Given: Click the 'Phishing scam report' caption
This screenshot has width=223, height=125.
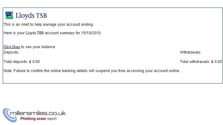Looking at the screenshot, I should point(38,119).
